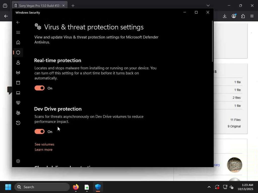
Task: Click the Dev Drive protection heading
Action: pyautogui.click(x=58, y=109)
